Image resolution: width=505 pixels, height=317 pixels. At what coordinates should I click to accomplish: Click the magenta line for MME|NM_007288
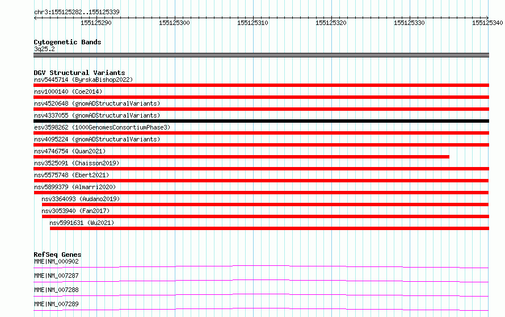(x=261, y=295)
